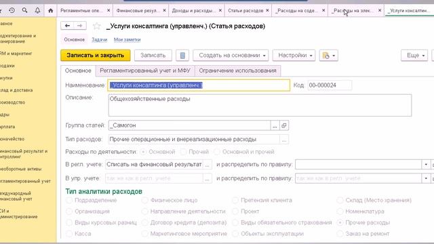Screen dimensions: 434x244
Task: Click the Наименование input field
Action: [x=199, y=85]
